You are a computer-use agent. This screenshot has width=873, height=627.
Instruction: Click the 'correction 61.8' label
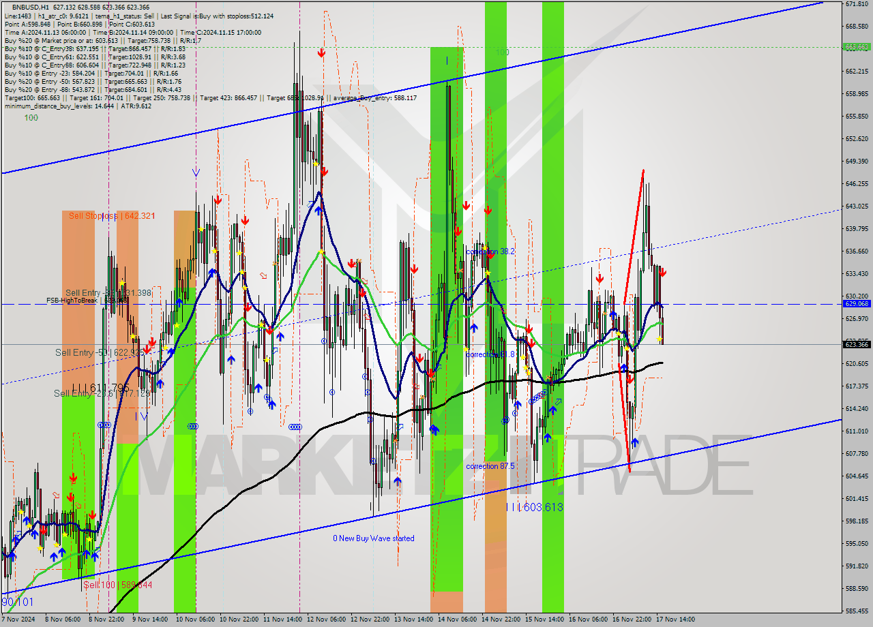(x=490, y=354)
